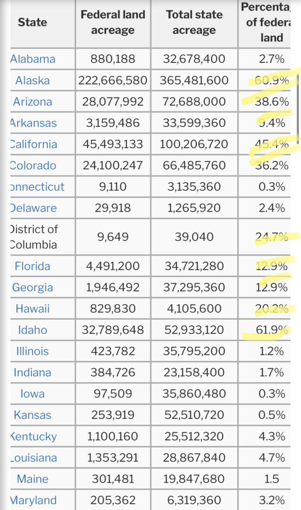Screen dimensions: 301x510
Task: Open the Idaho state link
Action: coord(33,330)
